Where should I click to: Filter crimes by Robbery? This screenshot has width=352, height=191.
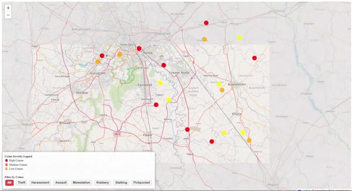tap(102, 183)
